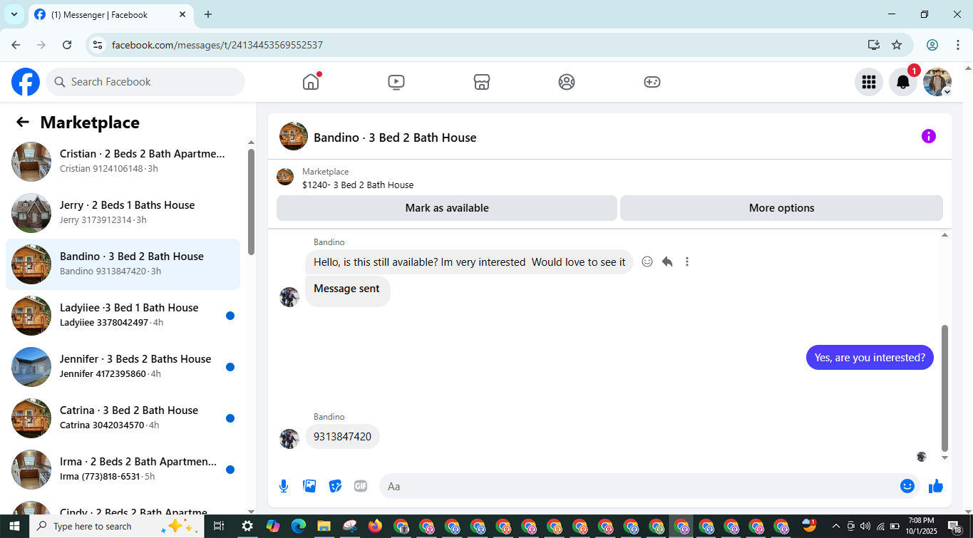Launch Microsoft Edge from the taskbar
This screenshot has height=538, width=973.
coord(299,527)
